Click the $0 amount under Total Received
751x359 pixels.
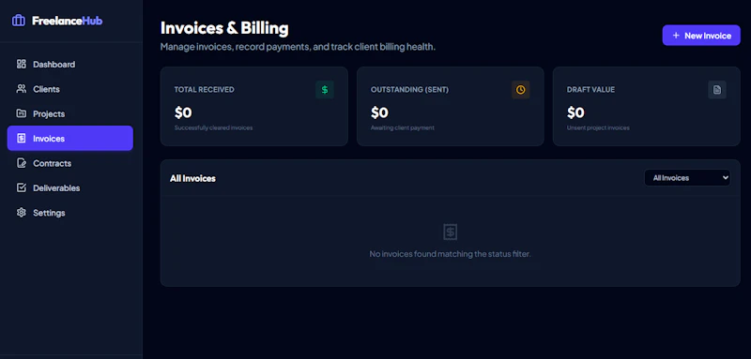pos(183,112)
